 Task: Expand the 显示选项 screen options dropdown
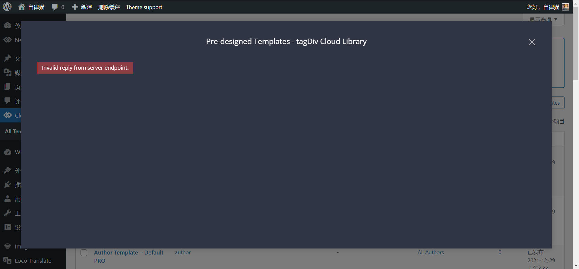543,19
